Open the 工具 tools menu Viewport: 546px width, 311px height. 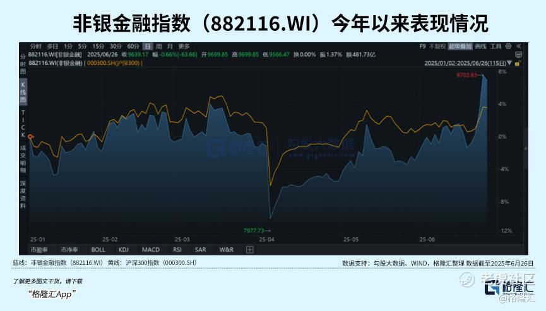(x=496, y=46)
